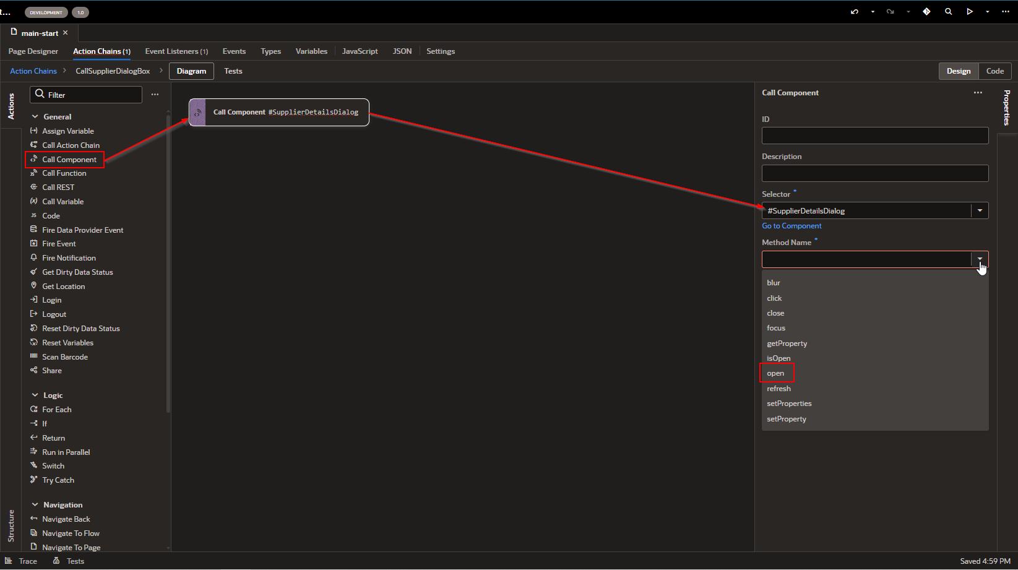This screenshot has width=1018, height=570.
Task: Click the Redo icon in top toolbar
Action: click(x=891, y=12)
